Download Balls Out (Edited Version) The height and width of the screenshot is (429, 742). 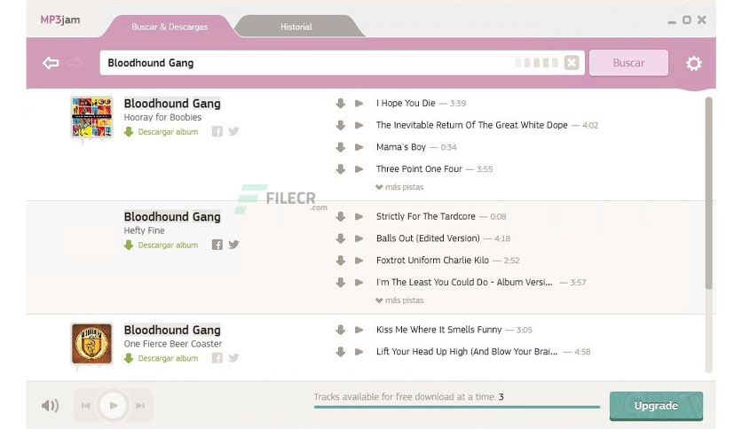coord(340,238)
